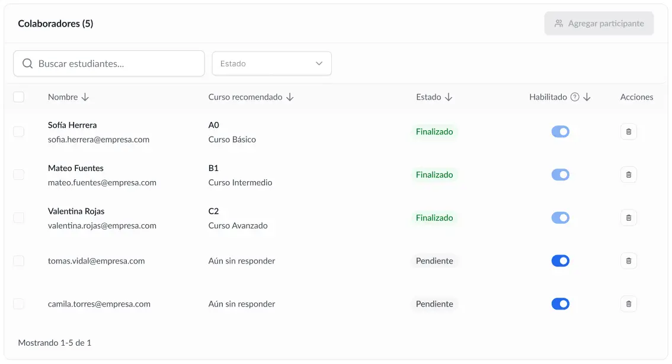The image size is (672, 364).
Task: Click the Nombre column header
Action: (x=63, y=97)
